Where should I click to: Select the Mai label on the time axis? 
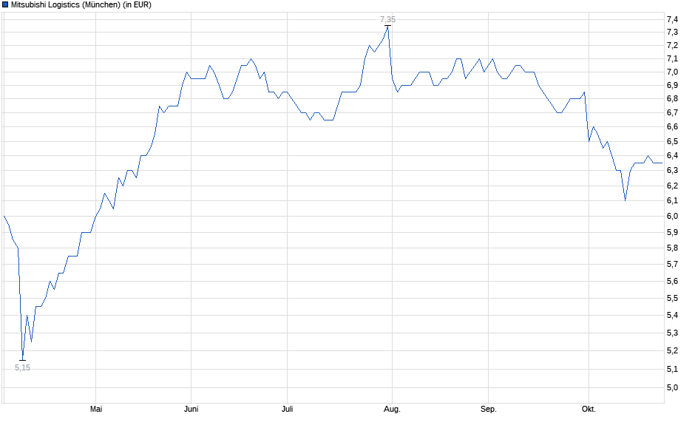(x=95, y=409)
